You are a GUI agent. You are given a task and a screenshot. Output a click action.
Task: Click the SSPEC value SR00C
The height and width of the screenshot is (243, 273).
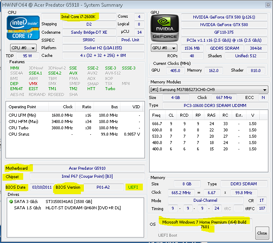pyautogui.click(x=89, y=40)
